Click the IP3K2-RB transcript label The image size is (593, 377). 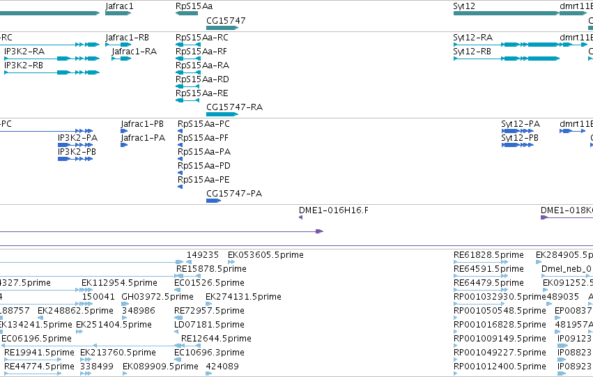pos(24,66)
